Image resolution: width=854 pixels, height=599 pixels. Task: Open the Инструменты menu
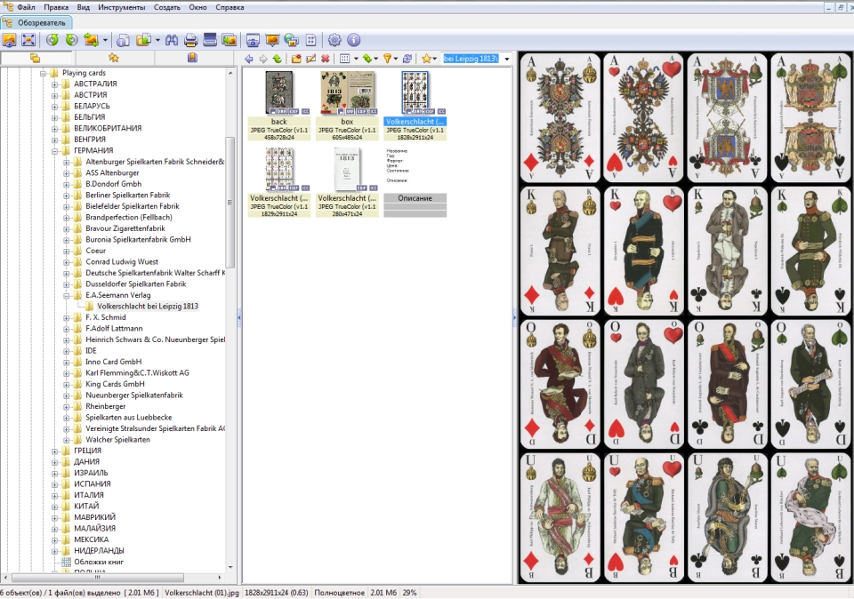pyautogui.click(x=122, y=8)
